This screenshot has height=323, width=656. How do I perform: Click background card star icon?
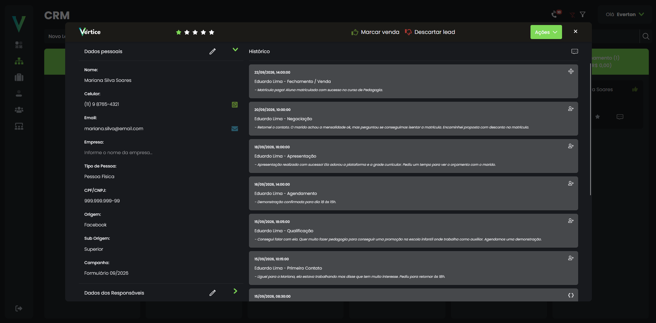point(597,117)
